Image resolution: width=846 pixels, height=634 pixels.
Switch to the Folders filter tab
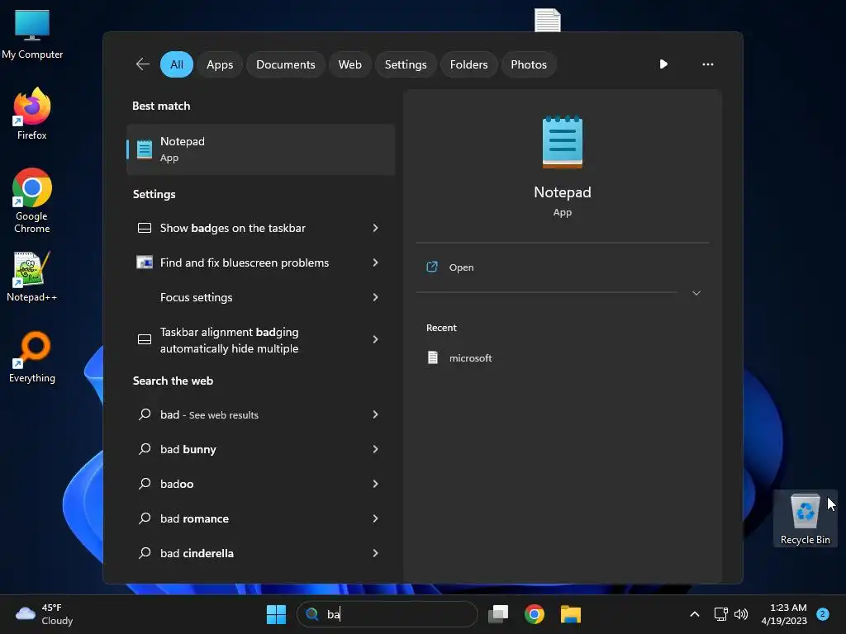coord(468,64)
